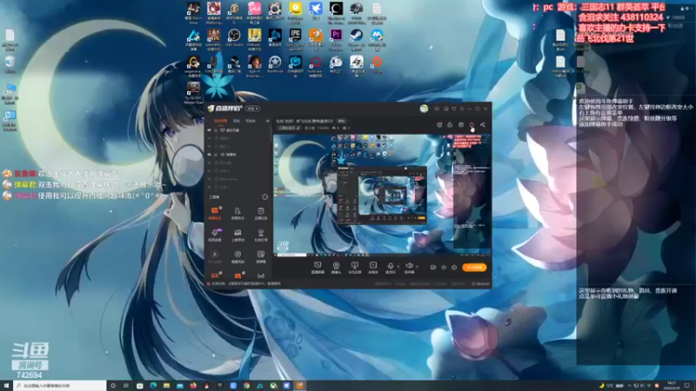Click the Windows Start button
This screenshot has width=696, height=391.
pyautogui.click(x=6, y=386)
